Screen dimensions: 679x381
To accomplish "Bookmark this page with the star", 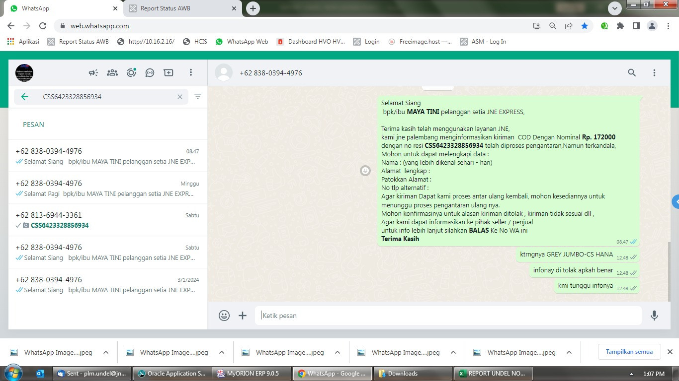I will (x=585, y=26).
